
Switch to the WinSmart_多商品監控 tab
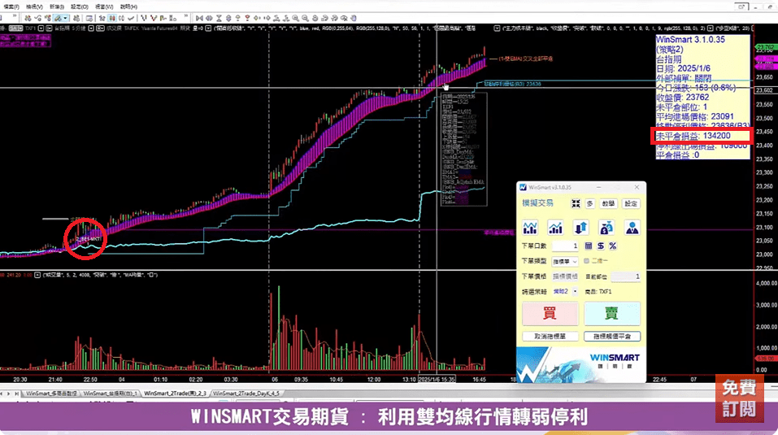click(51, 394)
